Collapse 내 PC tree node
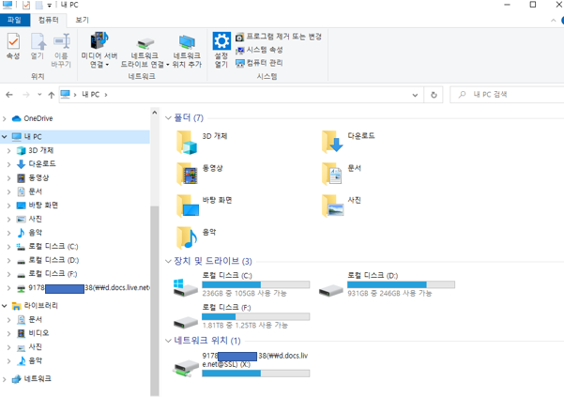Screen dimensions: 564x397 tap(5, 137)
